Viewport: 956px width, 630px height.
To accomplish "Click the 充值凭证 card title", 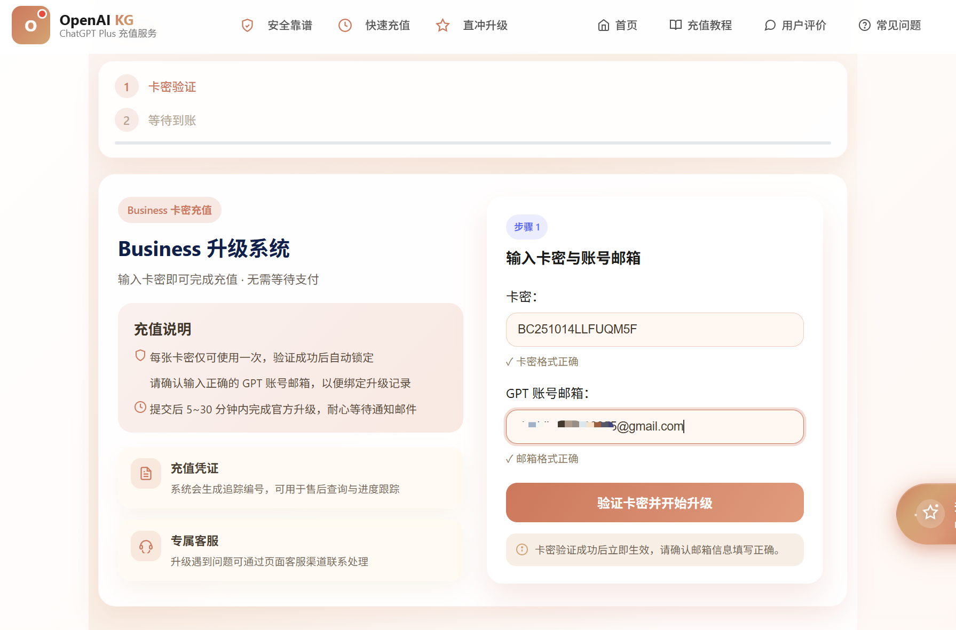I will click(194, 468).
